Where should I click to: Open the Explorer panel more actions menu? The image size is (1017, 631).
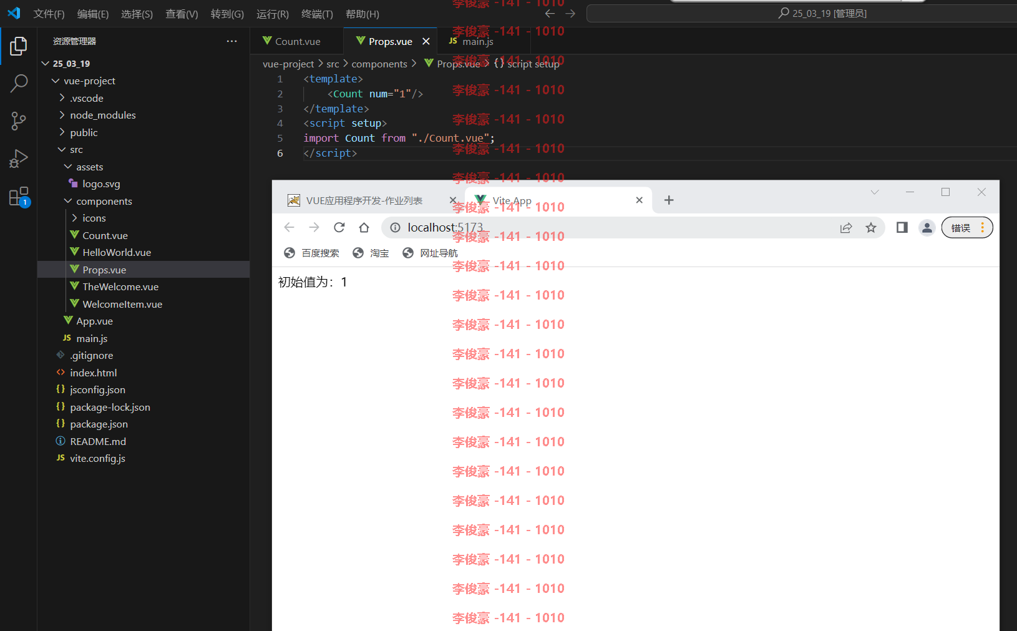coord(232,41)
